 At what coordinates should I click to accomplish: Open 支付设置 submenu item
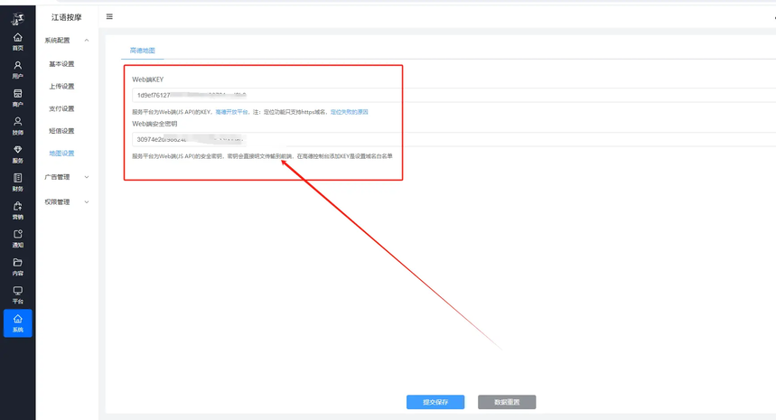pyautogui.click(x=61, y=108)
